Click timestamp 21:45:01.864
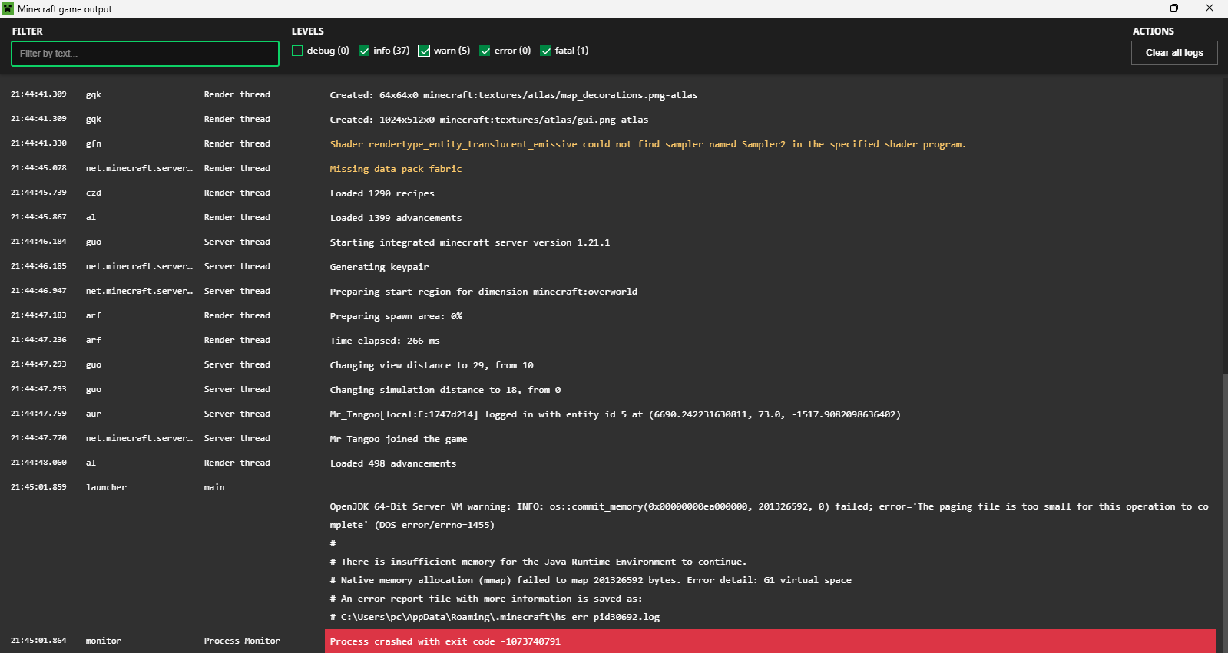Image resolution: width=1228 pixels, height=653 pixels. pyautogui.click(x=38, y=641)
